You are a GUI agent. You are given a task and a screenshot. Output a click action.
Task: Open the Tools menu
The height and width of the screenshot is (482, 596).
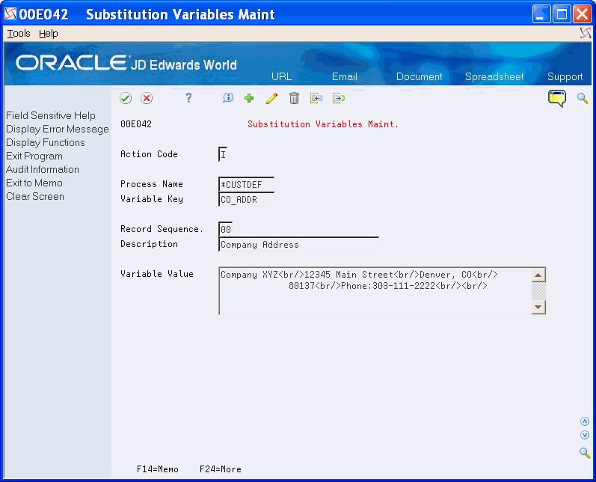pos(19,34)
